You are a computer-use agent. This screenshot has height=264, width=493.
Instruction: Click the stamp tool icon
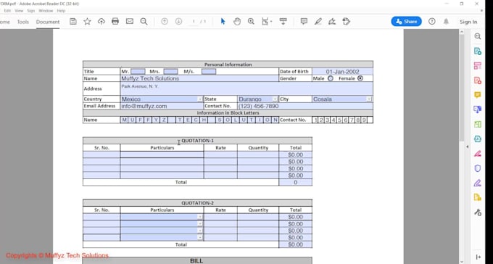346,22
